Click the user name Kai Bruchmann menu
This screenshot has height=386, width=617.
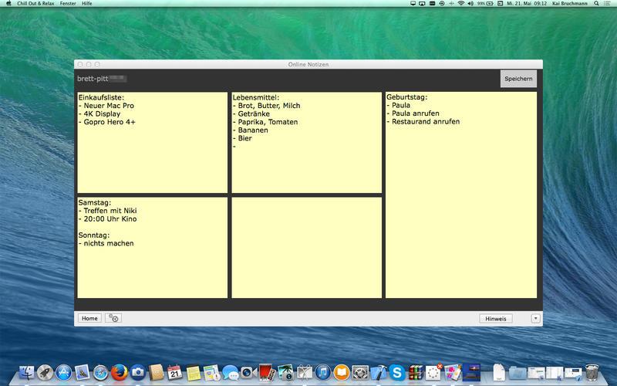(x=570, y=3)
